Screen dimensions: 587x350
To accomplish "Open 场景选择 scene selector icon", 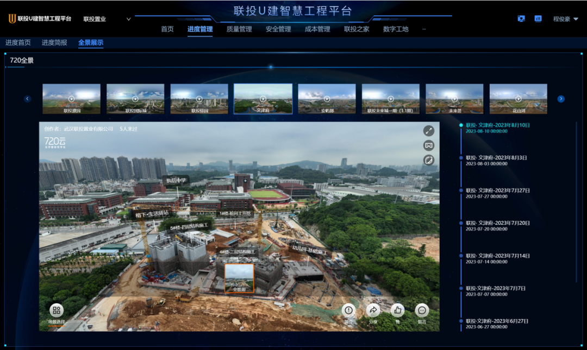I will (x=57, y=311).
